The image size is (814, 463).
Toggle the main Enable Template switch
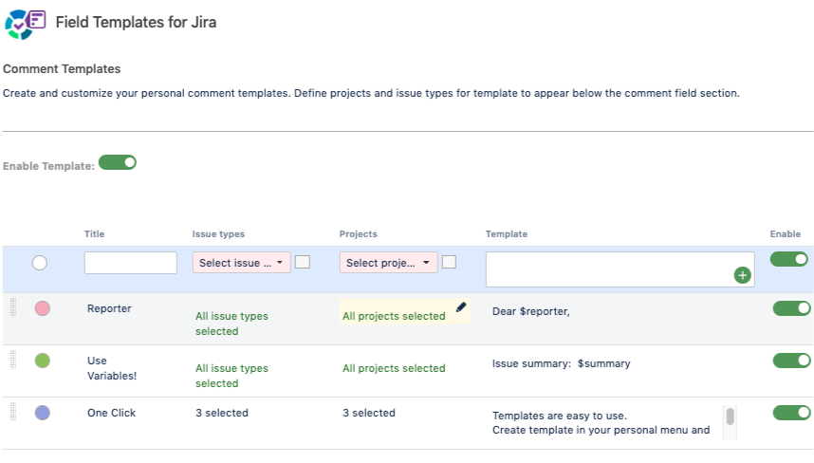pos(118,162)
